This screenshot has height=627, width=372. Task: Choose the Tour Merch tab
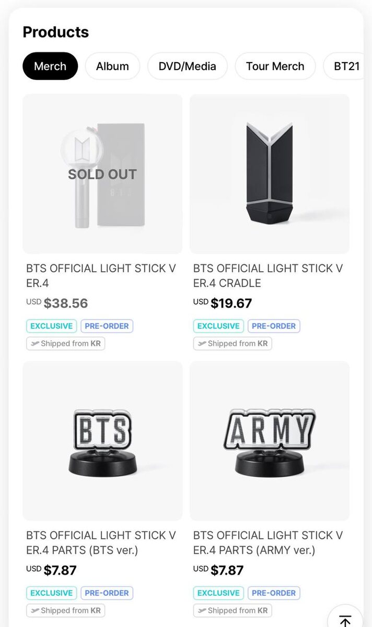coord(275,66)
